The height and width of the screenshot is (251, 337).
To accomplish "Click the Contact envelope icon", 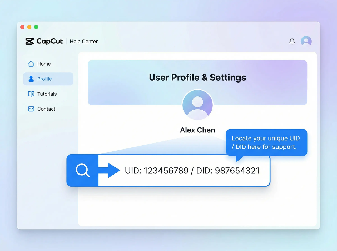I will coord(31,109).
